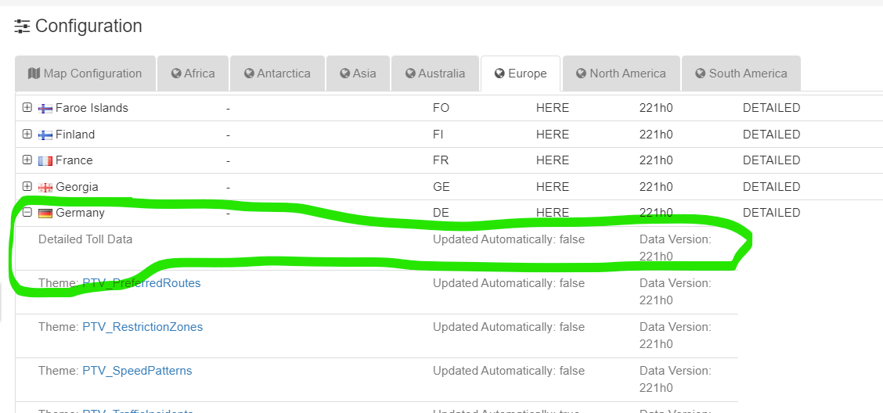This screenshot has width=883, height=413.
Task: Open the North America tab
Action: click(x=621, y=74)
